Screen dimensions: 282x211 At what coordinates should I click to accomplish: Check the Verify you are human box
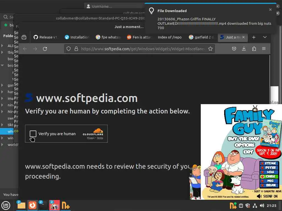(33, 134)
